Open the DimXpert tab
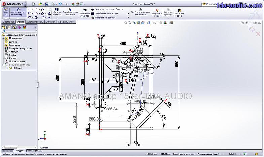This screenshot has height=157, width=264. point(51,22)
